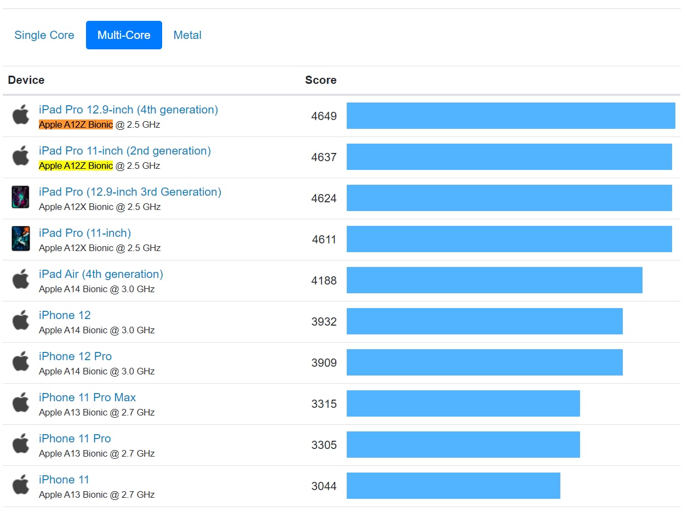
Task: Click the score value 4188
Action: [324, 280]
